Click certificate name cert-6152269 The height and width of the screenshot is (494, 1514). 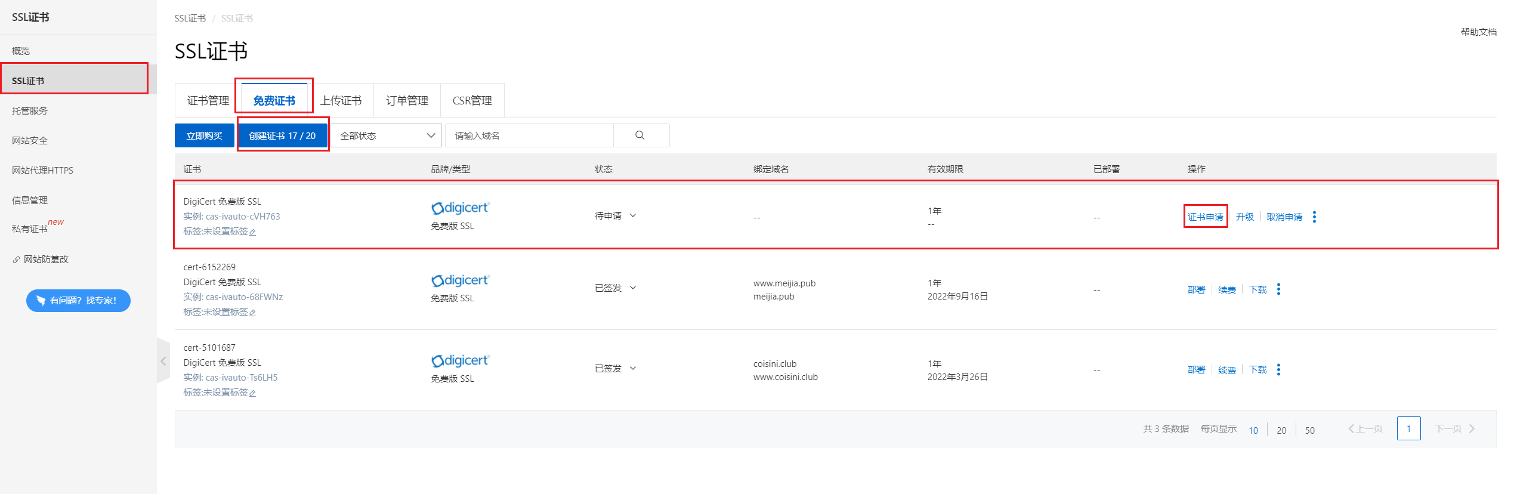209,267
